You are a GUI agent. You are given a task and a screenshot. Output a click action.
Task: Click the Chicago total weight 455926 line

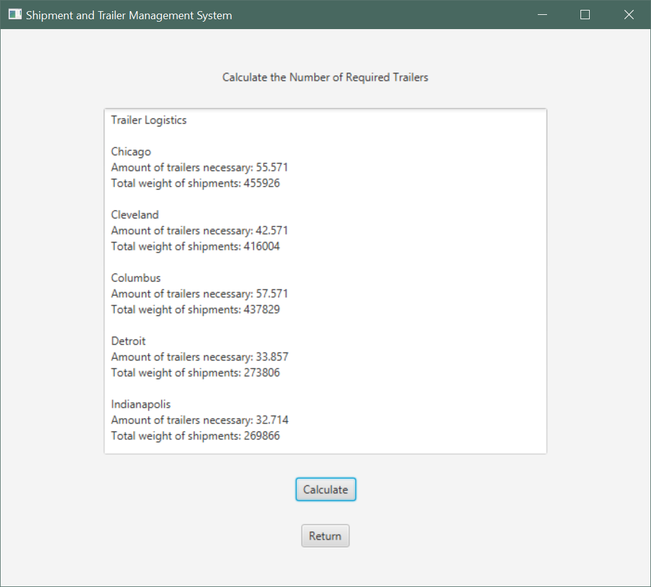tap(195, 183)
